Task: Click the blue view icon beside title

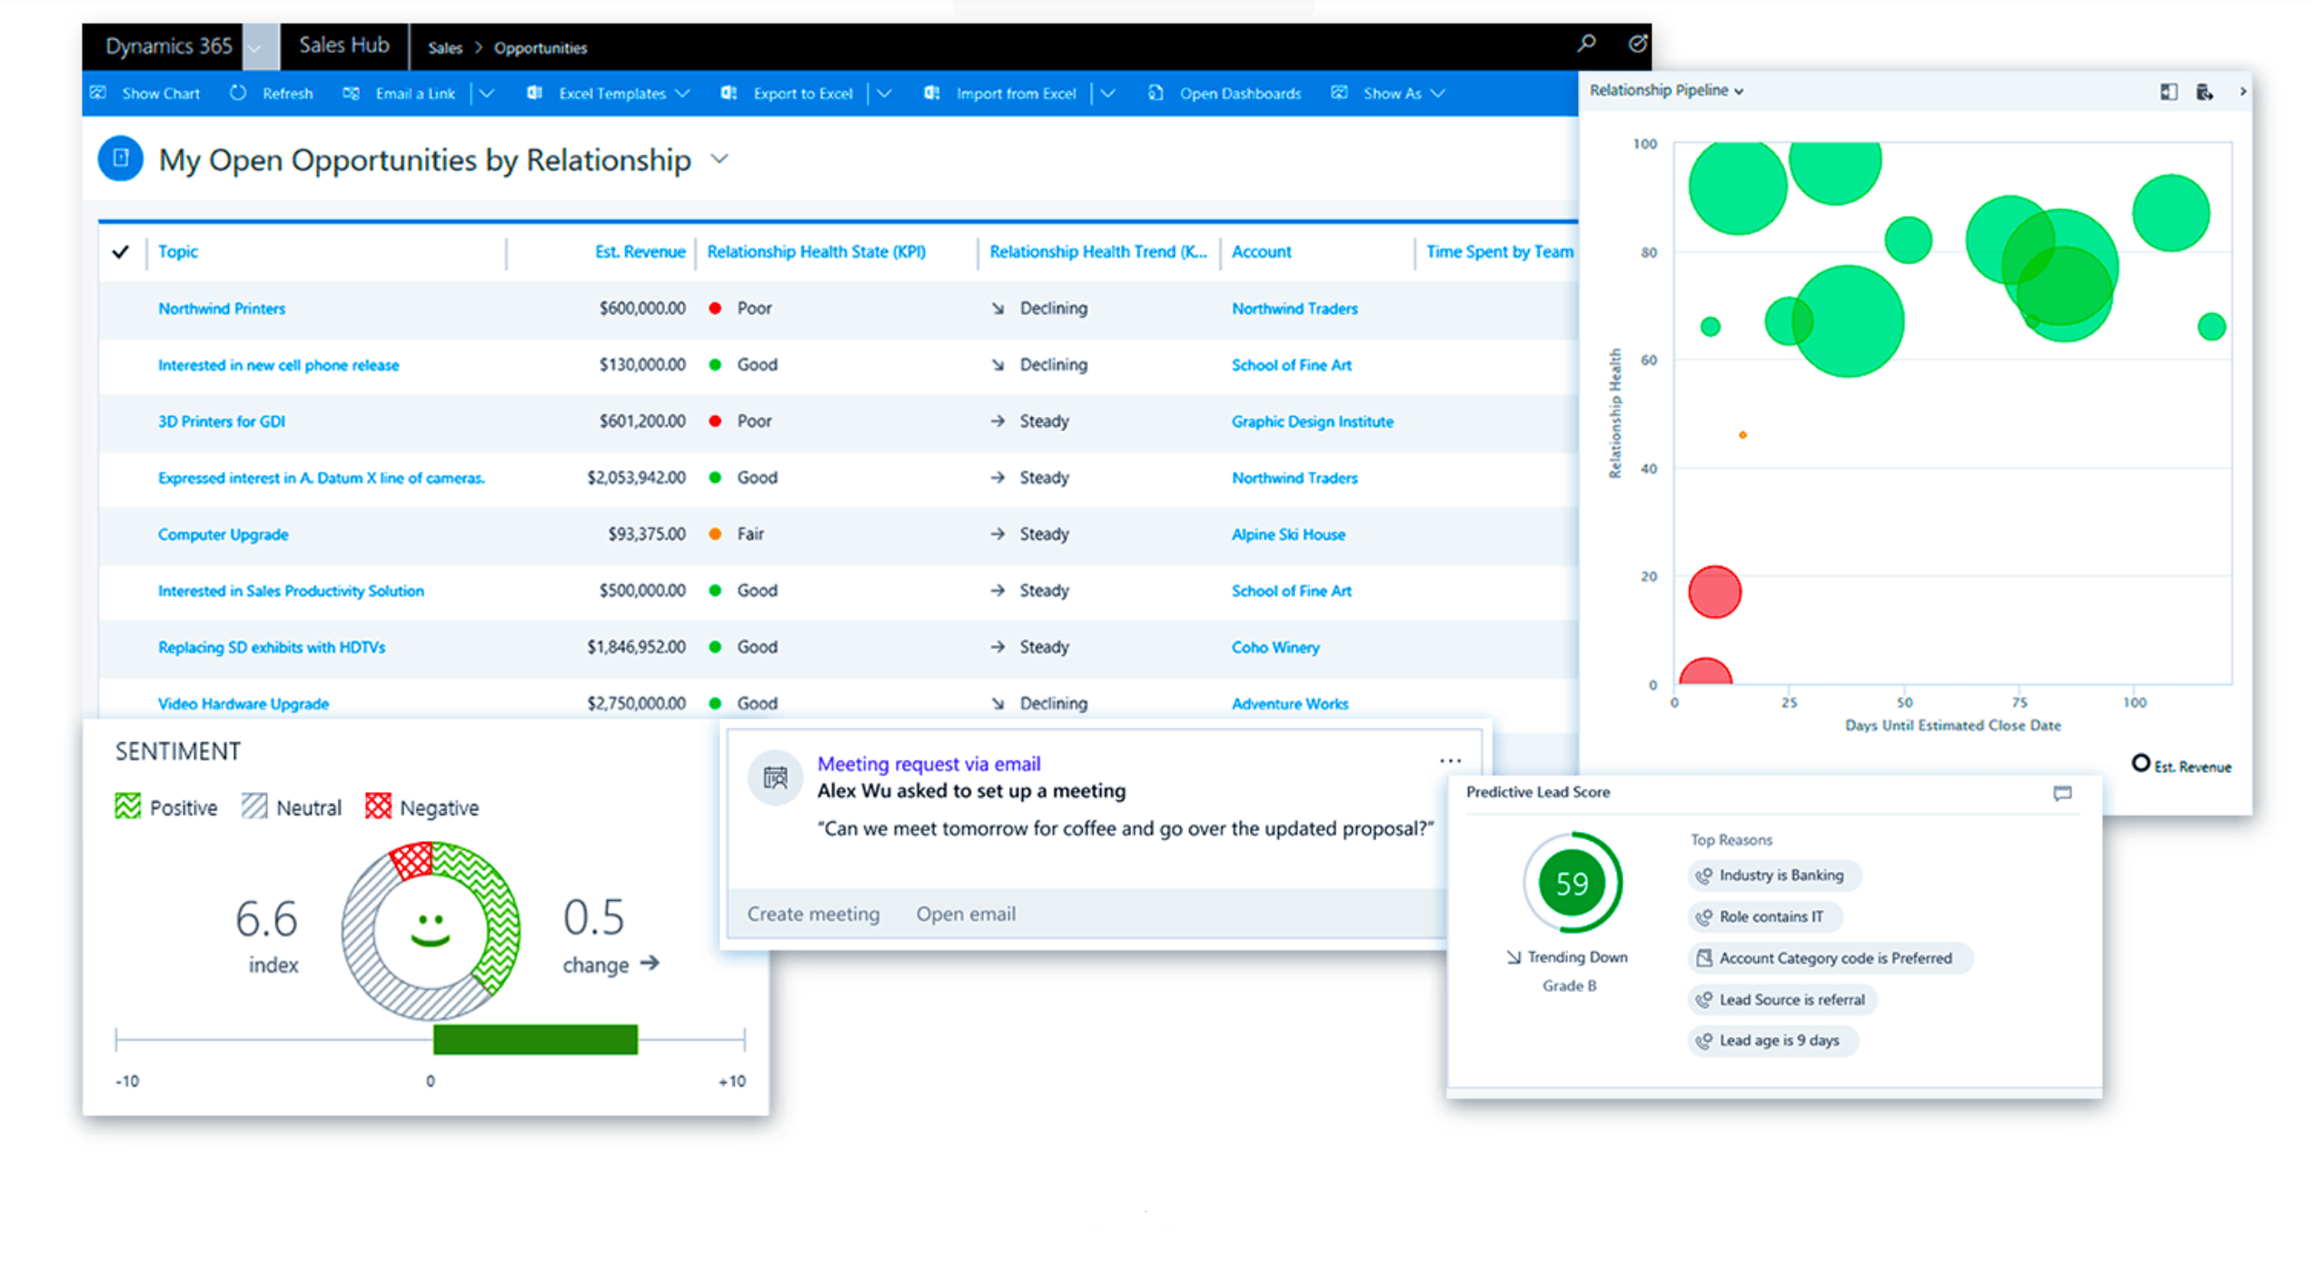Action: [121, 158]
